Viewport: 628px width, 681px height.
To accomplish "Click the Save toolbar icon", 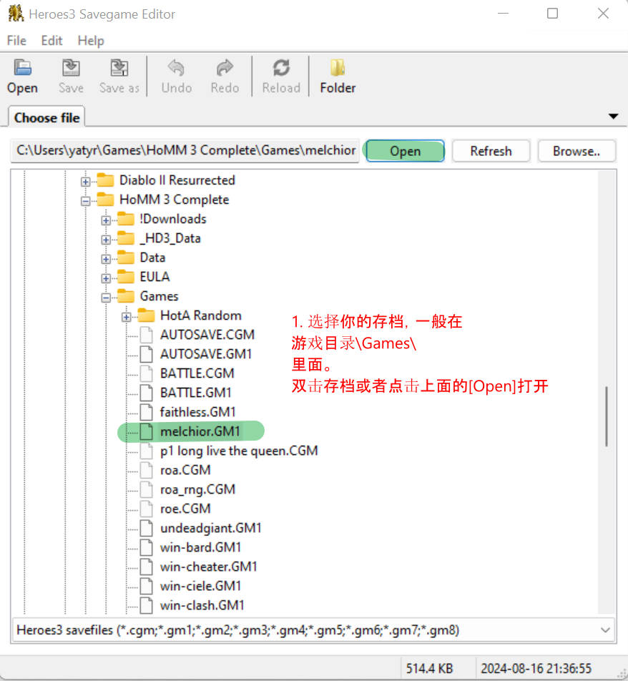I will pyautogui.click(x=71, y=68).
